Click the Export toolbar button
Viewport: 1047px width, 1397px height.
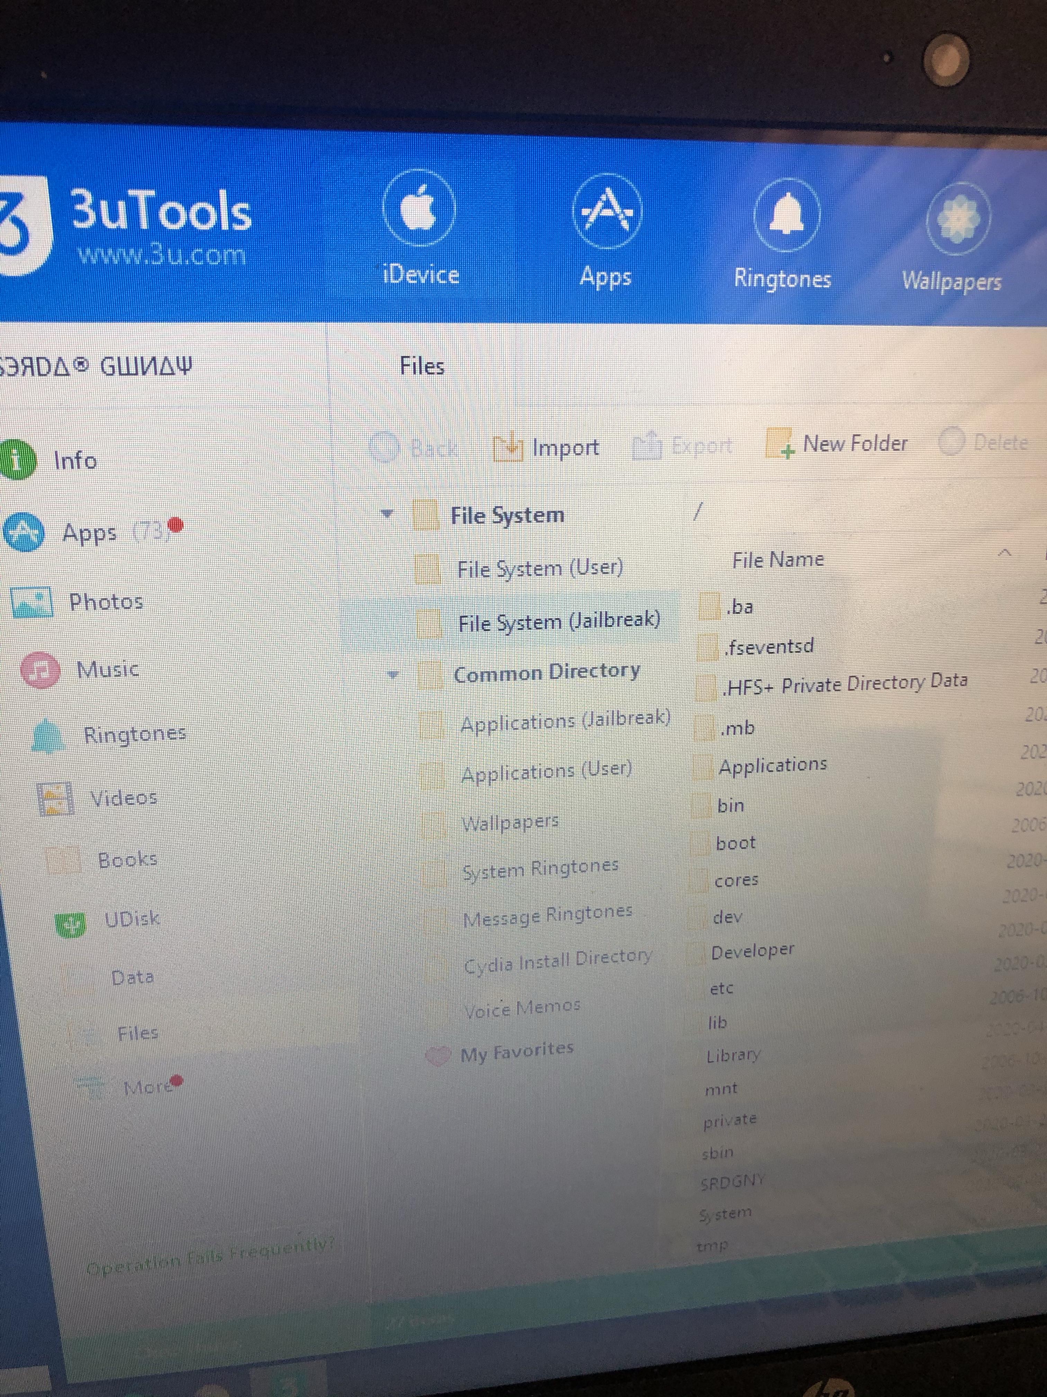point(683,445)
